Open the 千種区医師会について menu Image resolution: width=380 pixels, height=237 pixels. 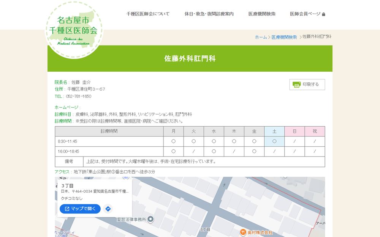pyautogui.click(x=148, y=14)
